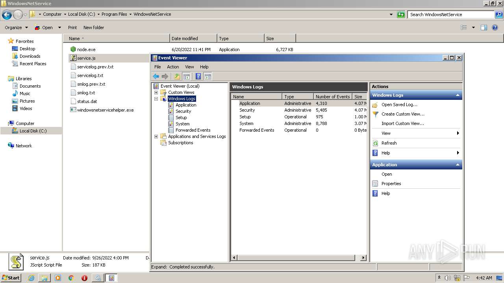The width and height of the screenshot is (504, 283).
Task: Collapse the Application actions section
Action: point(458,165)
